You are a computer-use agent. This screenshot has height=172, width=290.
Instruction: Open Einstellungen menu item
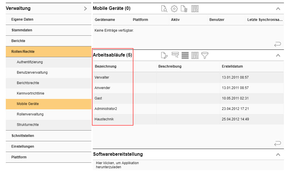click(x=48, y=146)
